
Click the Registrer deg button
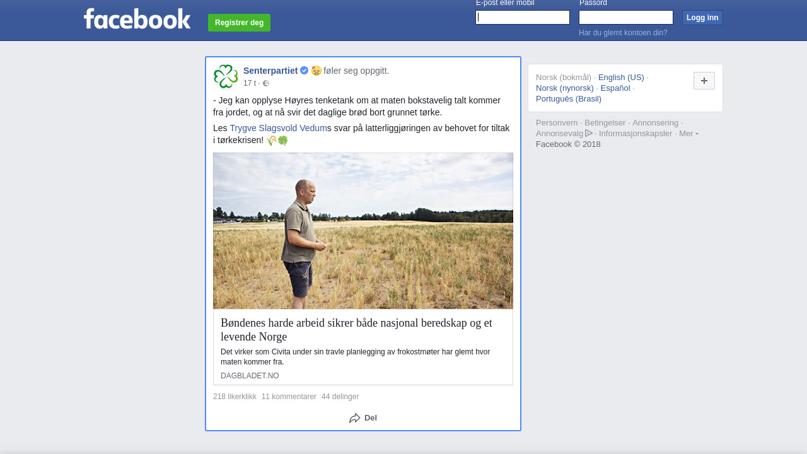tap(239, 23)
